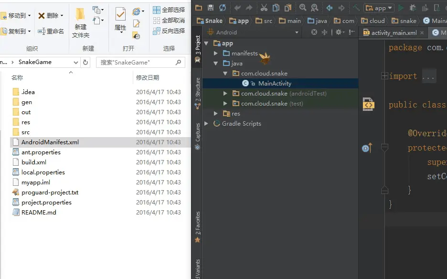447x279 pixels.
Task: Expand the folded import block
Action: tap(384, 76)
